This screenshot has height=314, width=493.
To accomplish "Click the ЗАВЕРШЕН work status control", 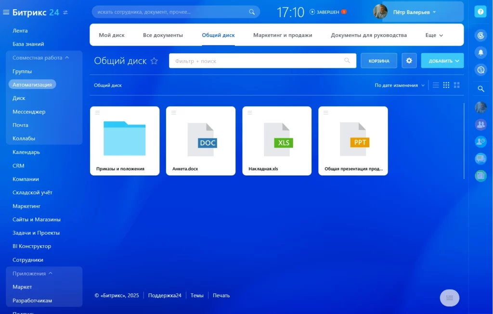I will point(328,13).
